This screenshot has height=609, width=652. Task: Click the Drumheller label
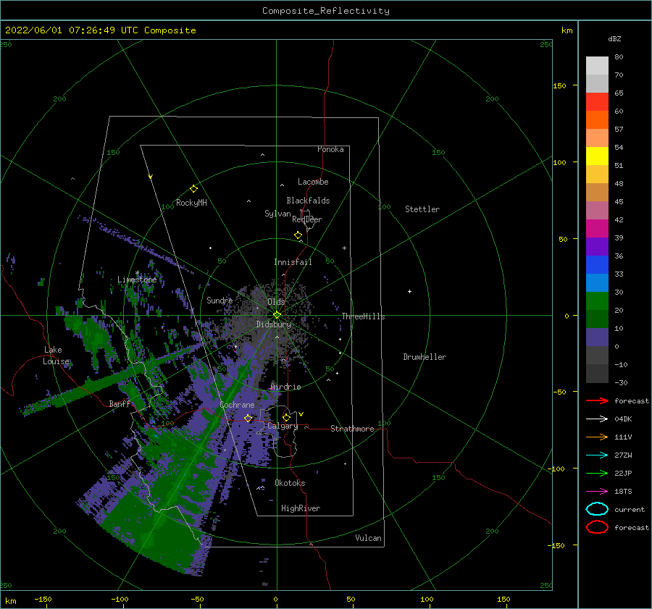[425, 357]
